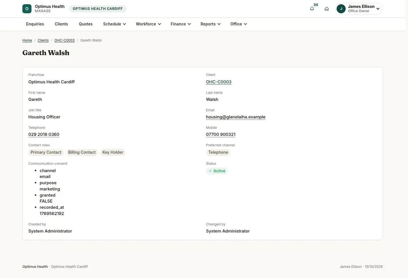Open the Enquiries menu item

point(35,24)
